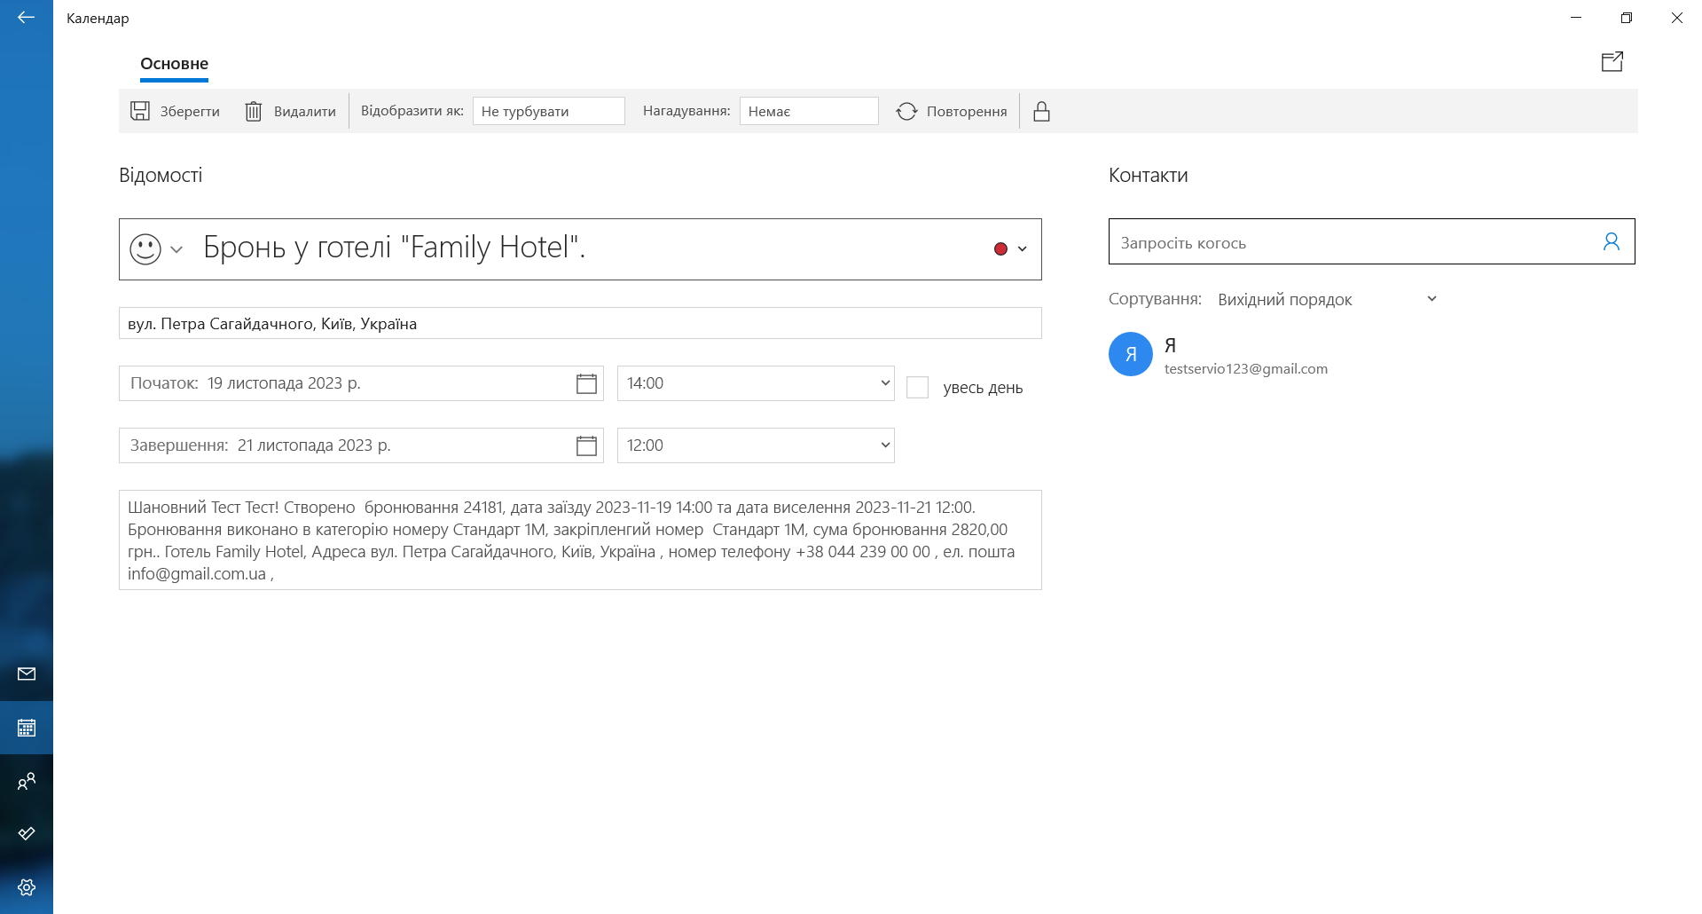Toggle the 'увесь день' checkbox
Screen dimensions: 1702x914
click(917, 388)
